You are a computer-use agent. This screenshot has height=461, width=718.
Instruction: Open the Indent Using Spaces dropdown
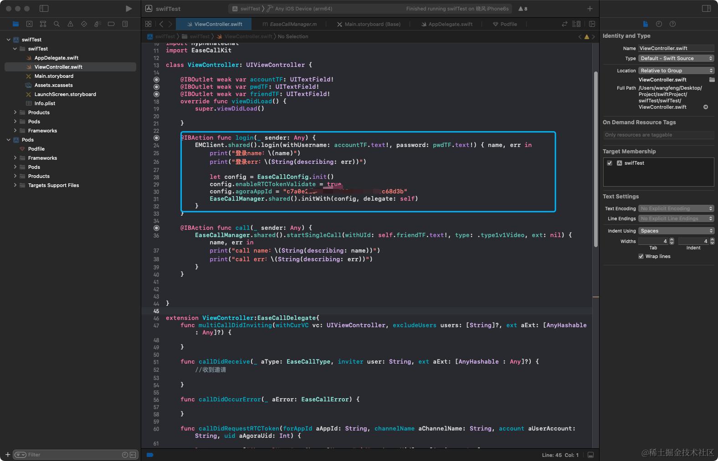tap(676, 231)
